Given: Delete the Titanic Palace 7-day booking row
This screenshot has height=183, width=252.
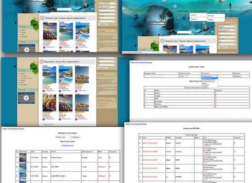Looking at the screenshot, I should pos(235,177).
